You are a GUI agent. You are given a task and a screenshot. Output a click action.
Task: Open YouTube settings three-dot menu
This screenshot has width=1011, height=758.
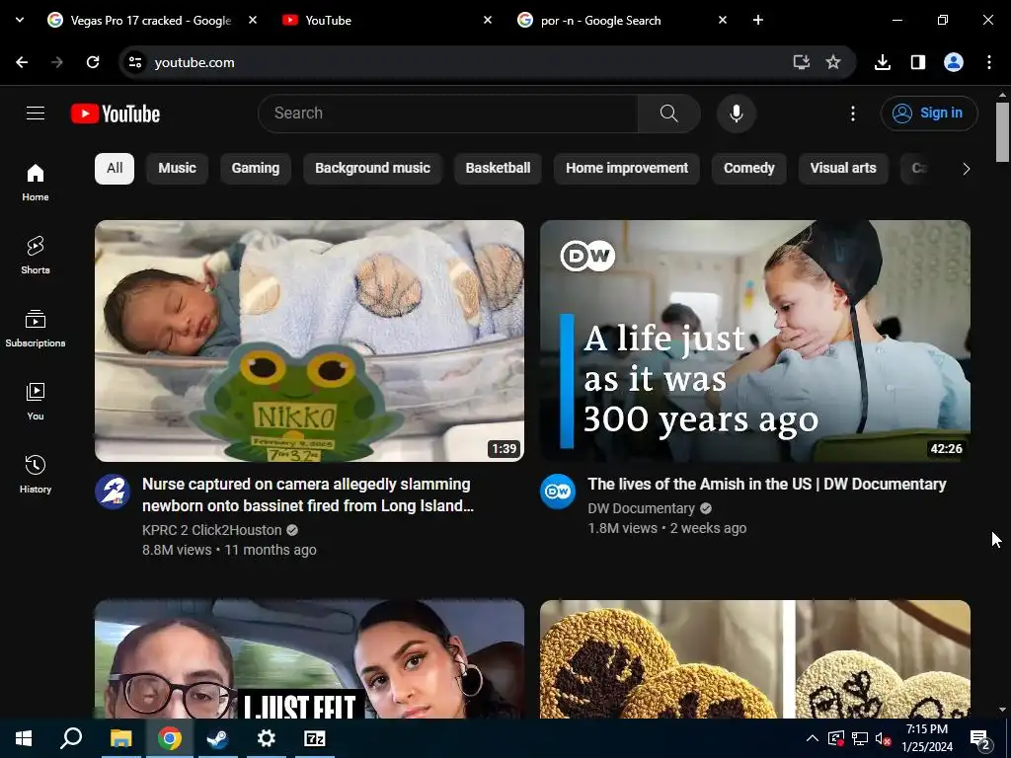[852, 114]
